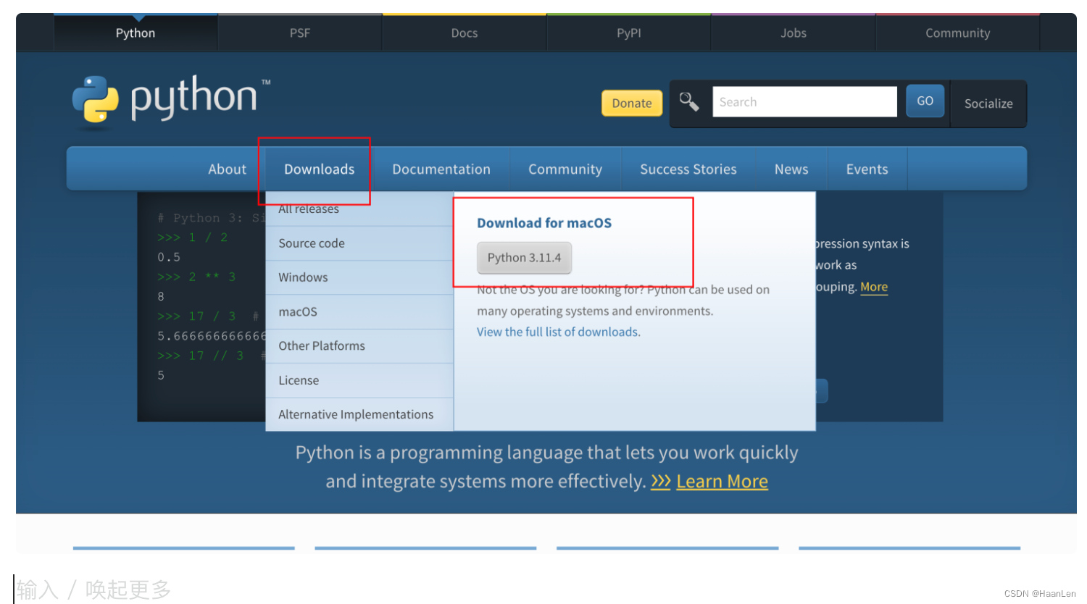
Task: Open the Documentation navigation menu
Action: [441, 169]
